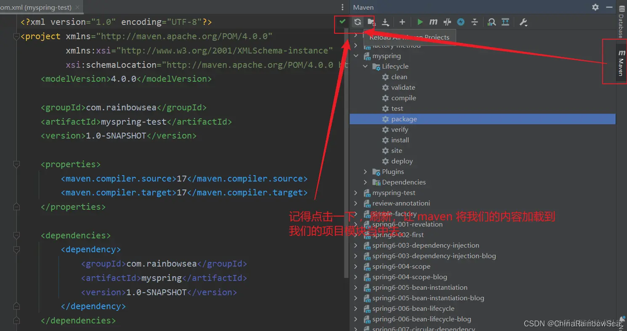
Task: Expand spring6-005-bean-instantiation module chevron
Action: [356, 287]
